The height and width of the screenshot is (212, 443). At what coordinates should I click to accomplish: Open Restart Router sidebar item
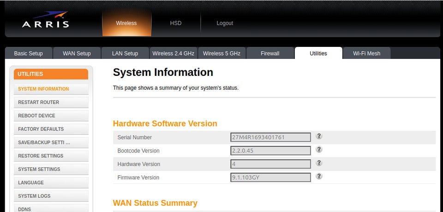coord(51,102)
